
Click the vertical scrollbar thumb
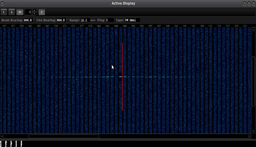[x=253, y=82]
